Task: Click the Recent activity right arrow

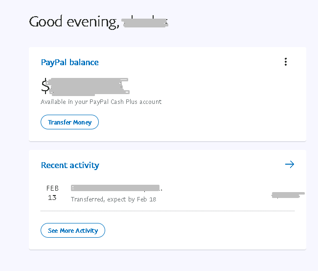Action: click(x=290, y=165)
